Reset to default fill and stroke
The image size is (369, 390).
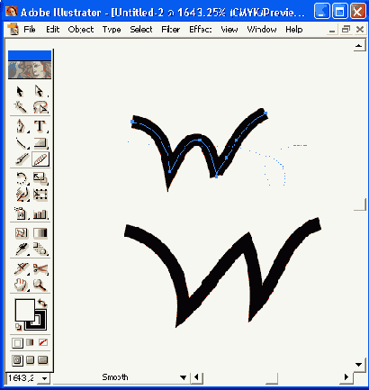pyautogui.click(x=19, y=327)
